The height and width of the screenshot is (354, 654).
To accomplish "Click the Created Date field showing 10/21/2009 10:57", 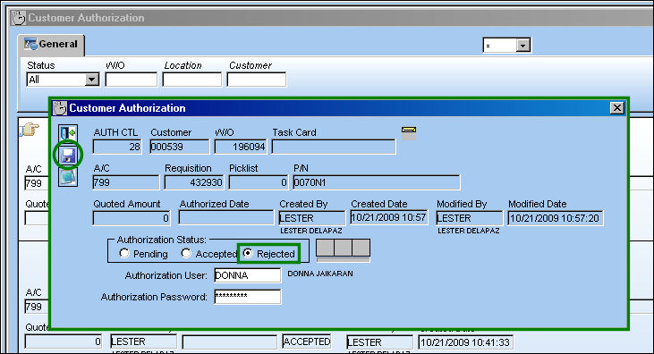I will pyautogui.click(x=389, y=217).
